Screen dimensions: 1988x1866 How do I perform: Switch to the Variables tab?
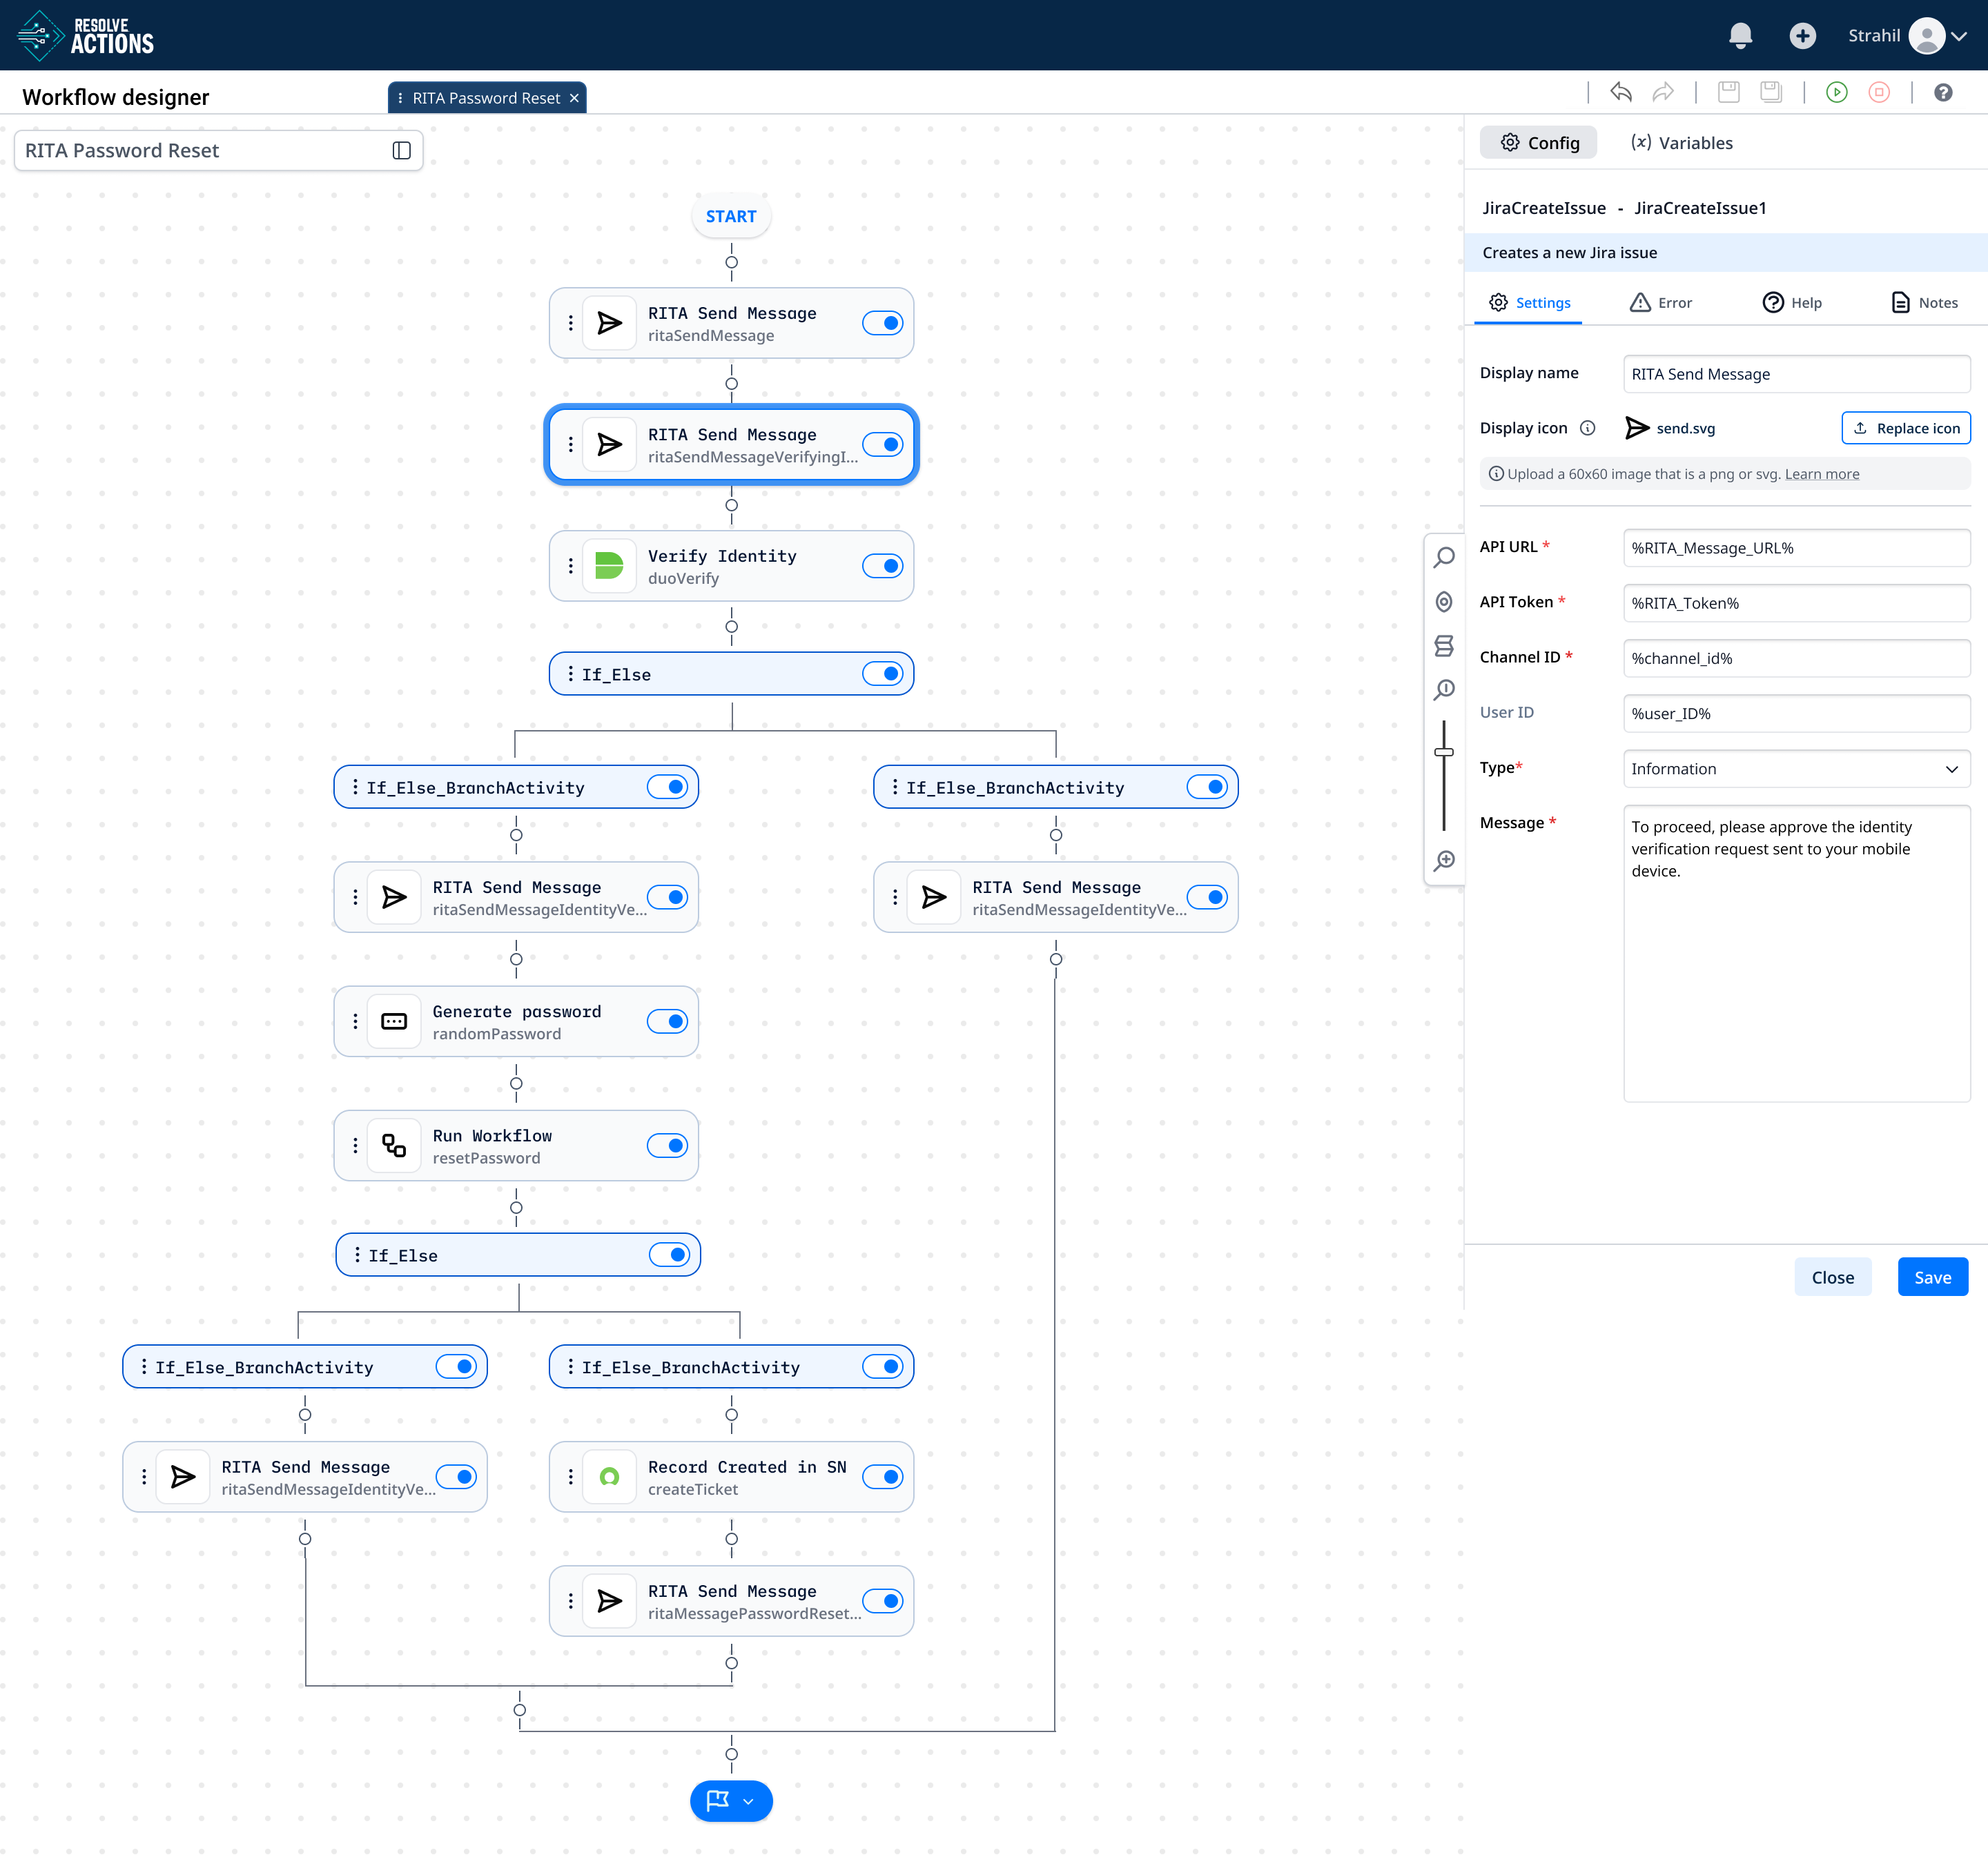click(x=1682, y=142)
